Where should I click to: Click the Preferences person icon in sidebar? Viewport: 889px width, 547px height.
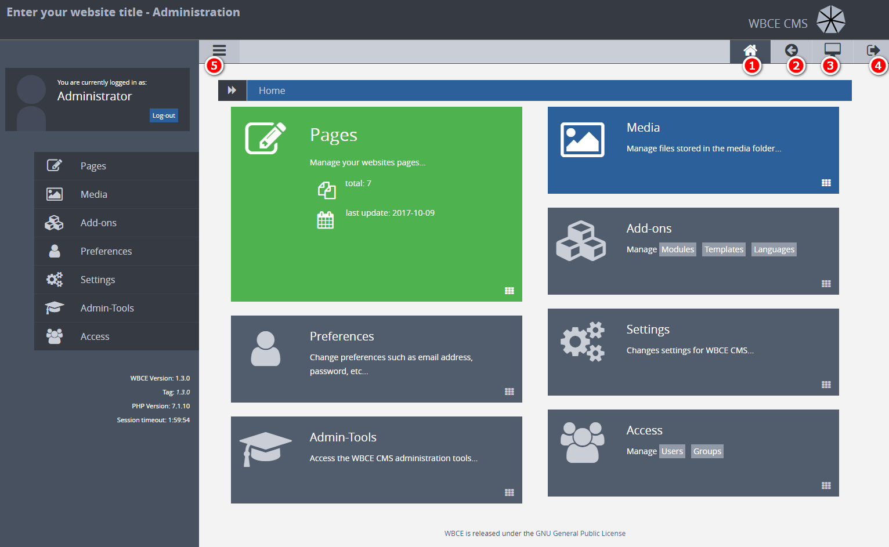[55, 251]
